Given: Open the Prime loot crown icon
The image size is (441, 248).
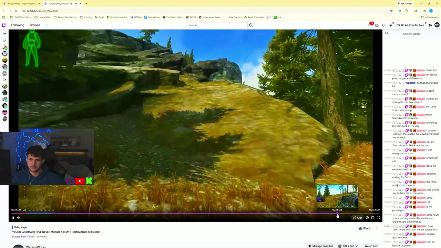Looking at the screenshot, I should click(x=370, y=25).
